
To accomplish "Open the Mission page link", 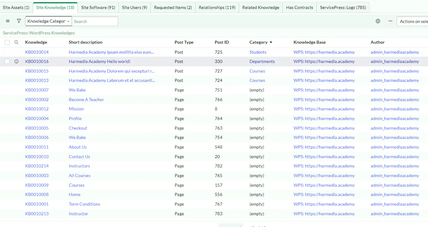I will click(76, 109).
